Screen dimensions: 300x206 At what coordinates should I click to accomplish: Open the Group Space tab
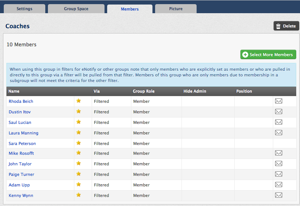pyautogui.click(x=76, y=9)
